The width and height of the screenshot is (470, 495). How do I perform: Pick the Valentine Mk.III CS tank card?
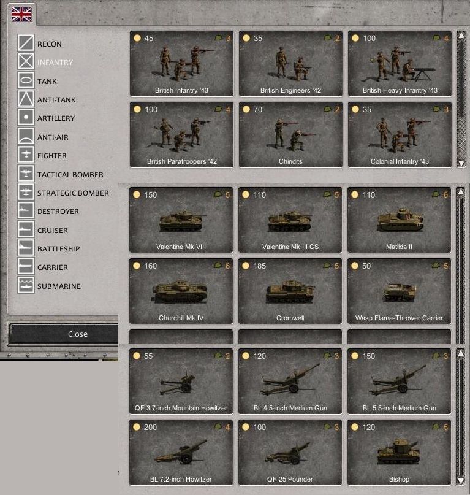pyautogui.click(x=290, y=220)
